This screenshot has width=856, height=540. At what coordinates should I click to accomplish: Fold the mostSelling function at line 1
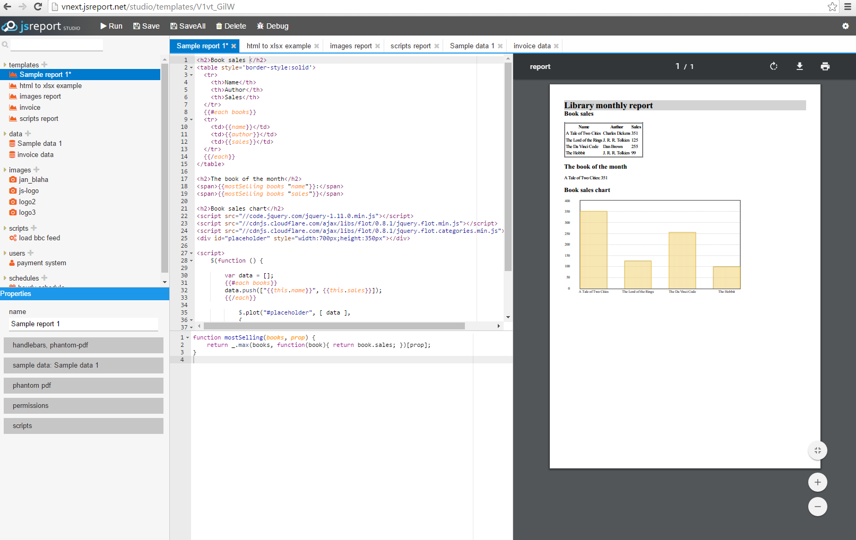pos(188,337)
